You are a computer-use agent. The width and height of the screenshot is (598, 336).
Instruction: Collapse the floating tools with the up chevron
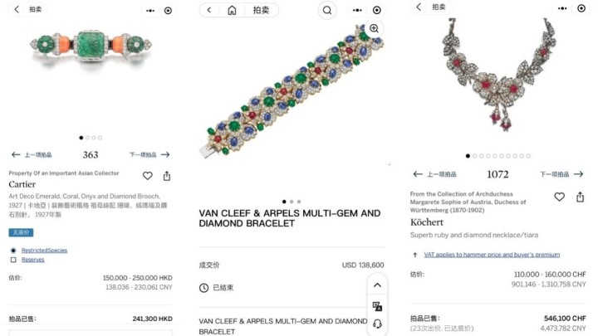click(377, 285)
